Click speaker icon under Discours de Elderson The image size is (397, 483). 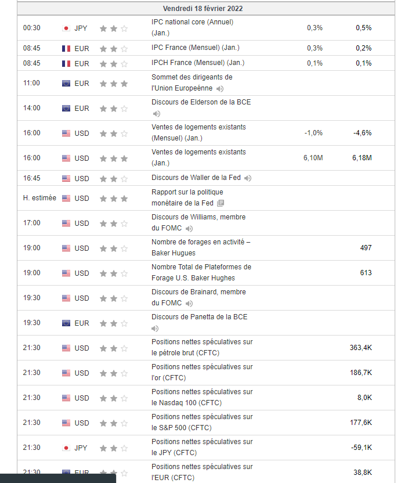tap(156, 114)
